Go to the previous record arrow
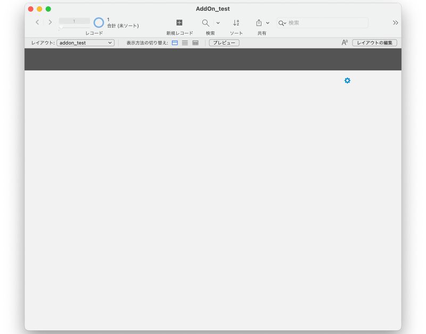426x334 pixels. tap(37, 22)
